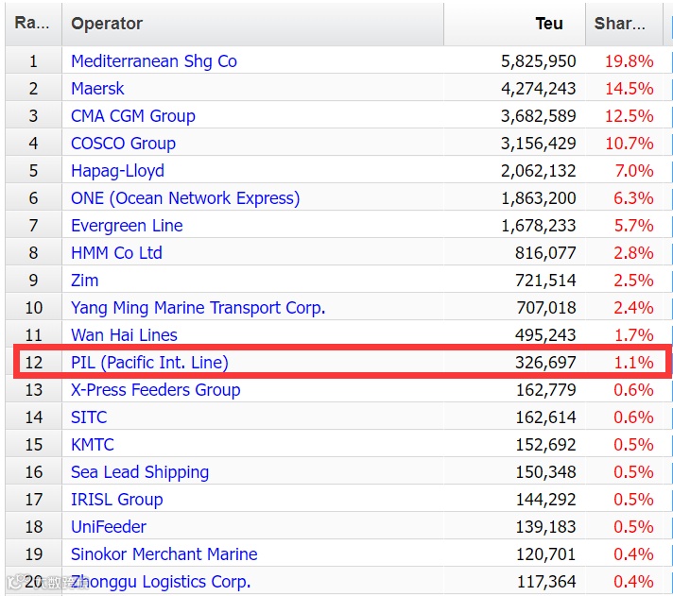This screenshot has width=673, height=596.
Task: Select the Teu value 144,292
Action: point(546,500)
